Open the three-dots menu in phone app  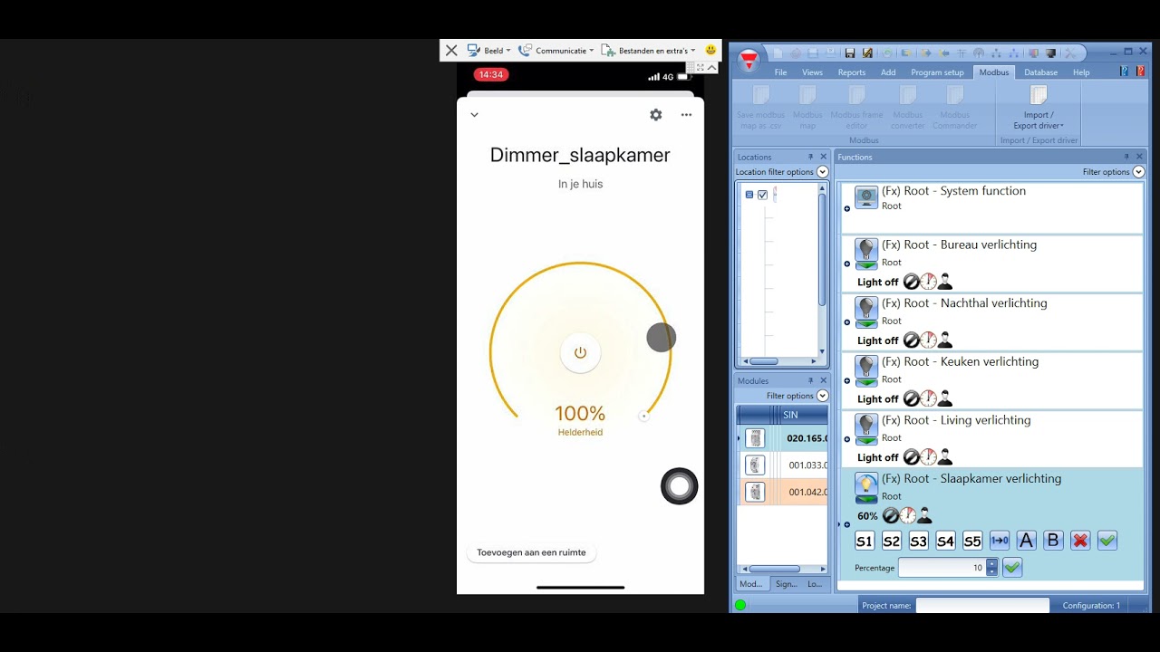pyautogui.click(x=686, y=115)
